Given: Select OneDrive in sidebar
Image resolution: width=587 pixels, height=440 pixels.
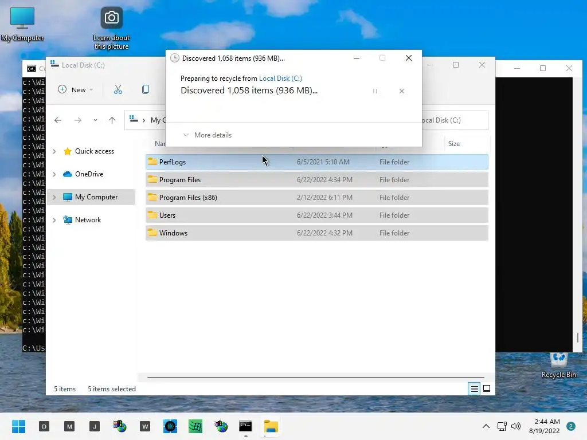Looking at the screenshot, I should (x=89, y=174).
